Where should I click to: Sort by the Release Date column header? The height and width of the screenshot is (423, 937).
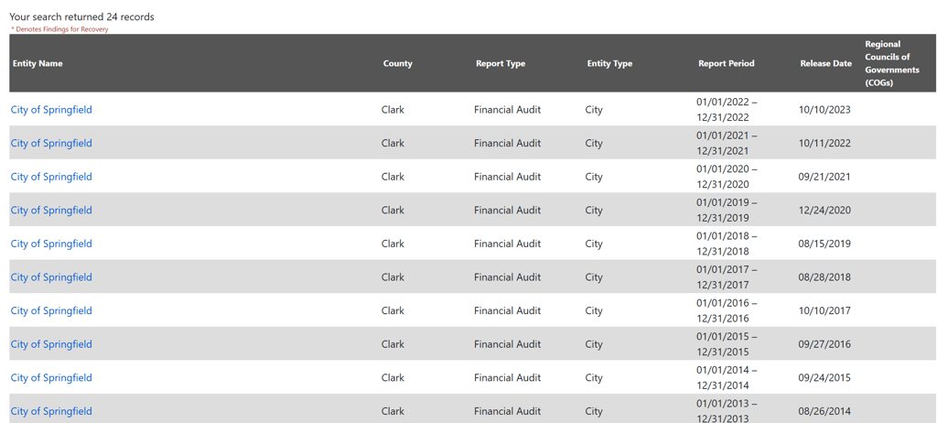[x=825, y=63]
